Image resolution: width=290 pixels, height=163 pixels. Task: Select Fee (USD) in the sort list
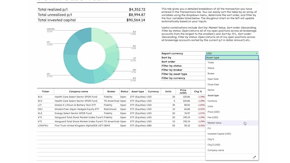click(232, 117)
